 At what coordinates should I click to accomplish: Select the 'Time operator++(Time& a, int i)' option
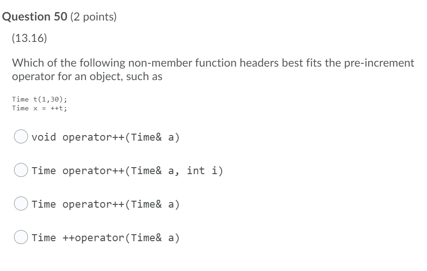[21, 170]
